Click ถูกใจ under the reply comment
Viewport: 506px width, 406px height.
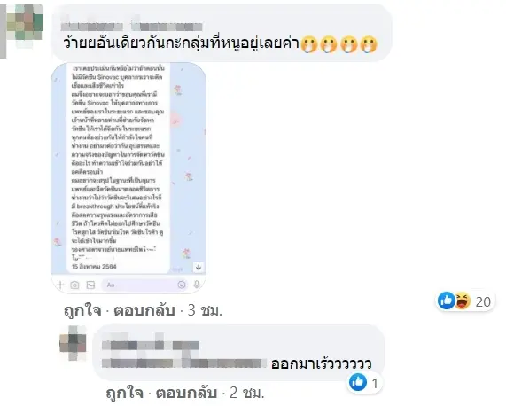click(125, 393)
